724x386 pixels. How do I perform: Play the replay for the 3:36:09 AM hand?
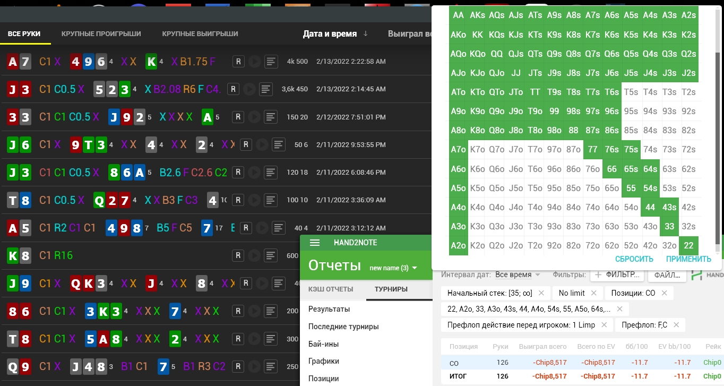tap(254, 200)
